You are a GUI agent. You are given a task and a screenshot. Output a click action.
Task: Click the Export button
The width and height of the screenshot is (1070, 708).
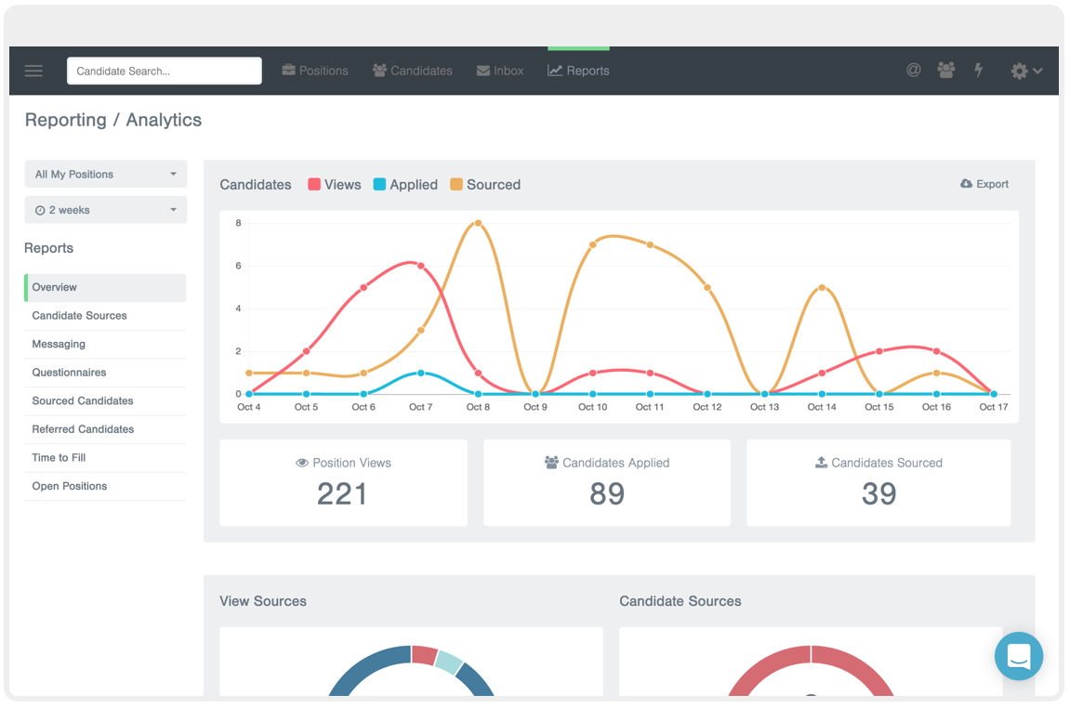(x=984, y=184)
